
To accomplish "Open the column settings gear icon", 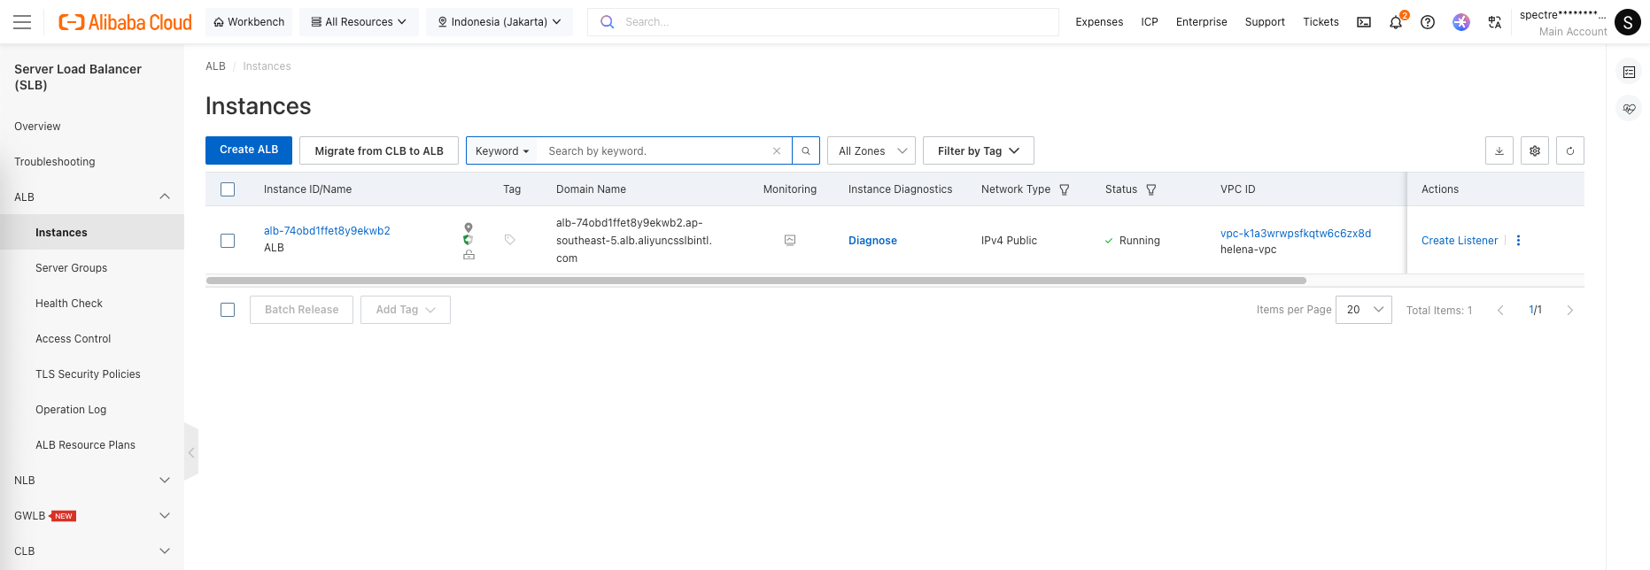I will click(x=1534, y=150).
